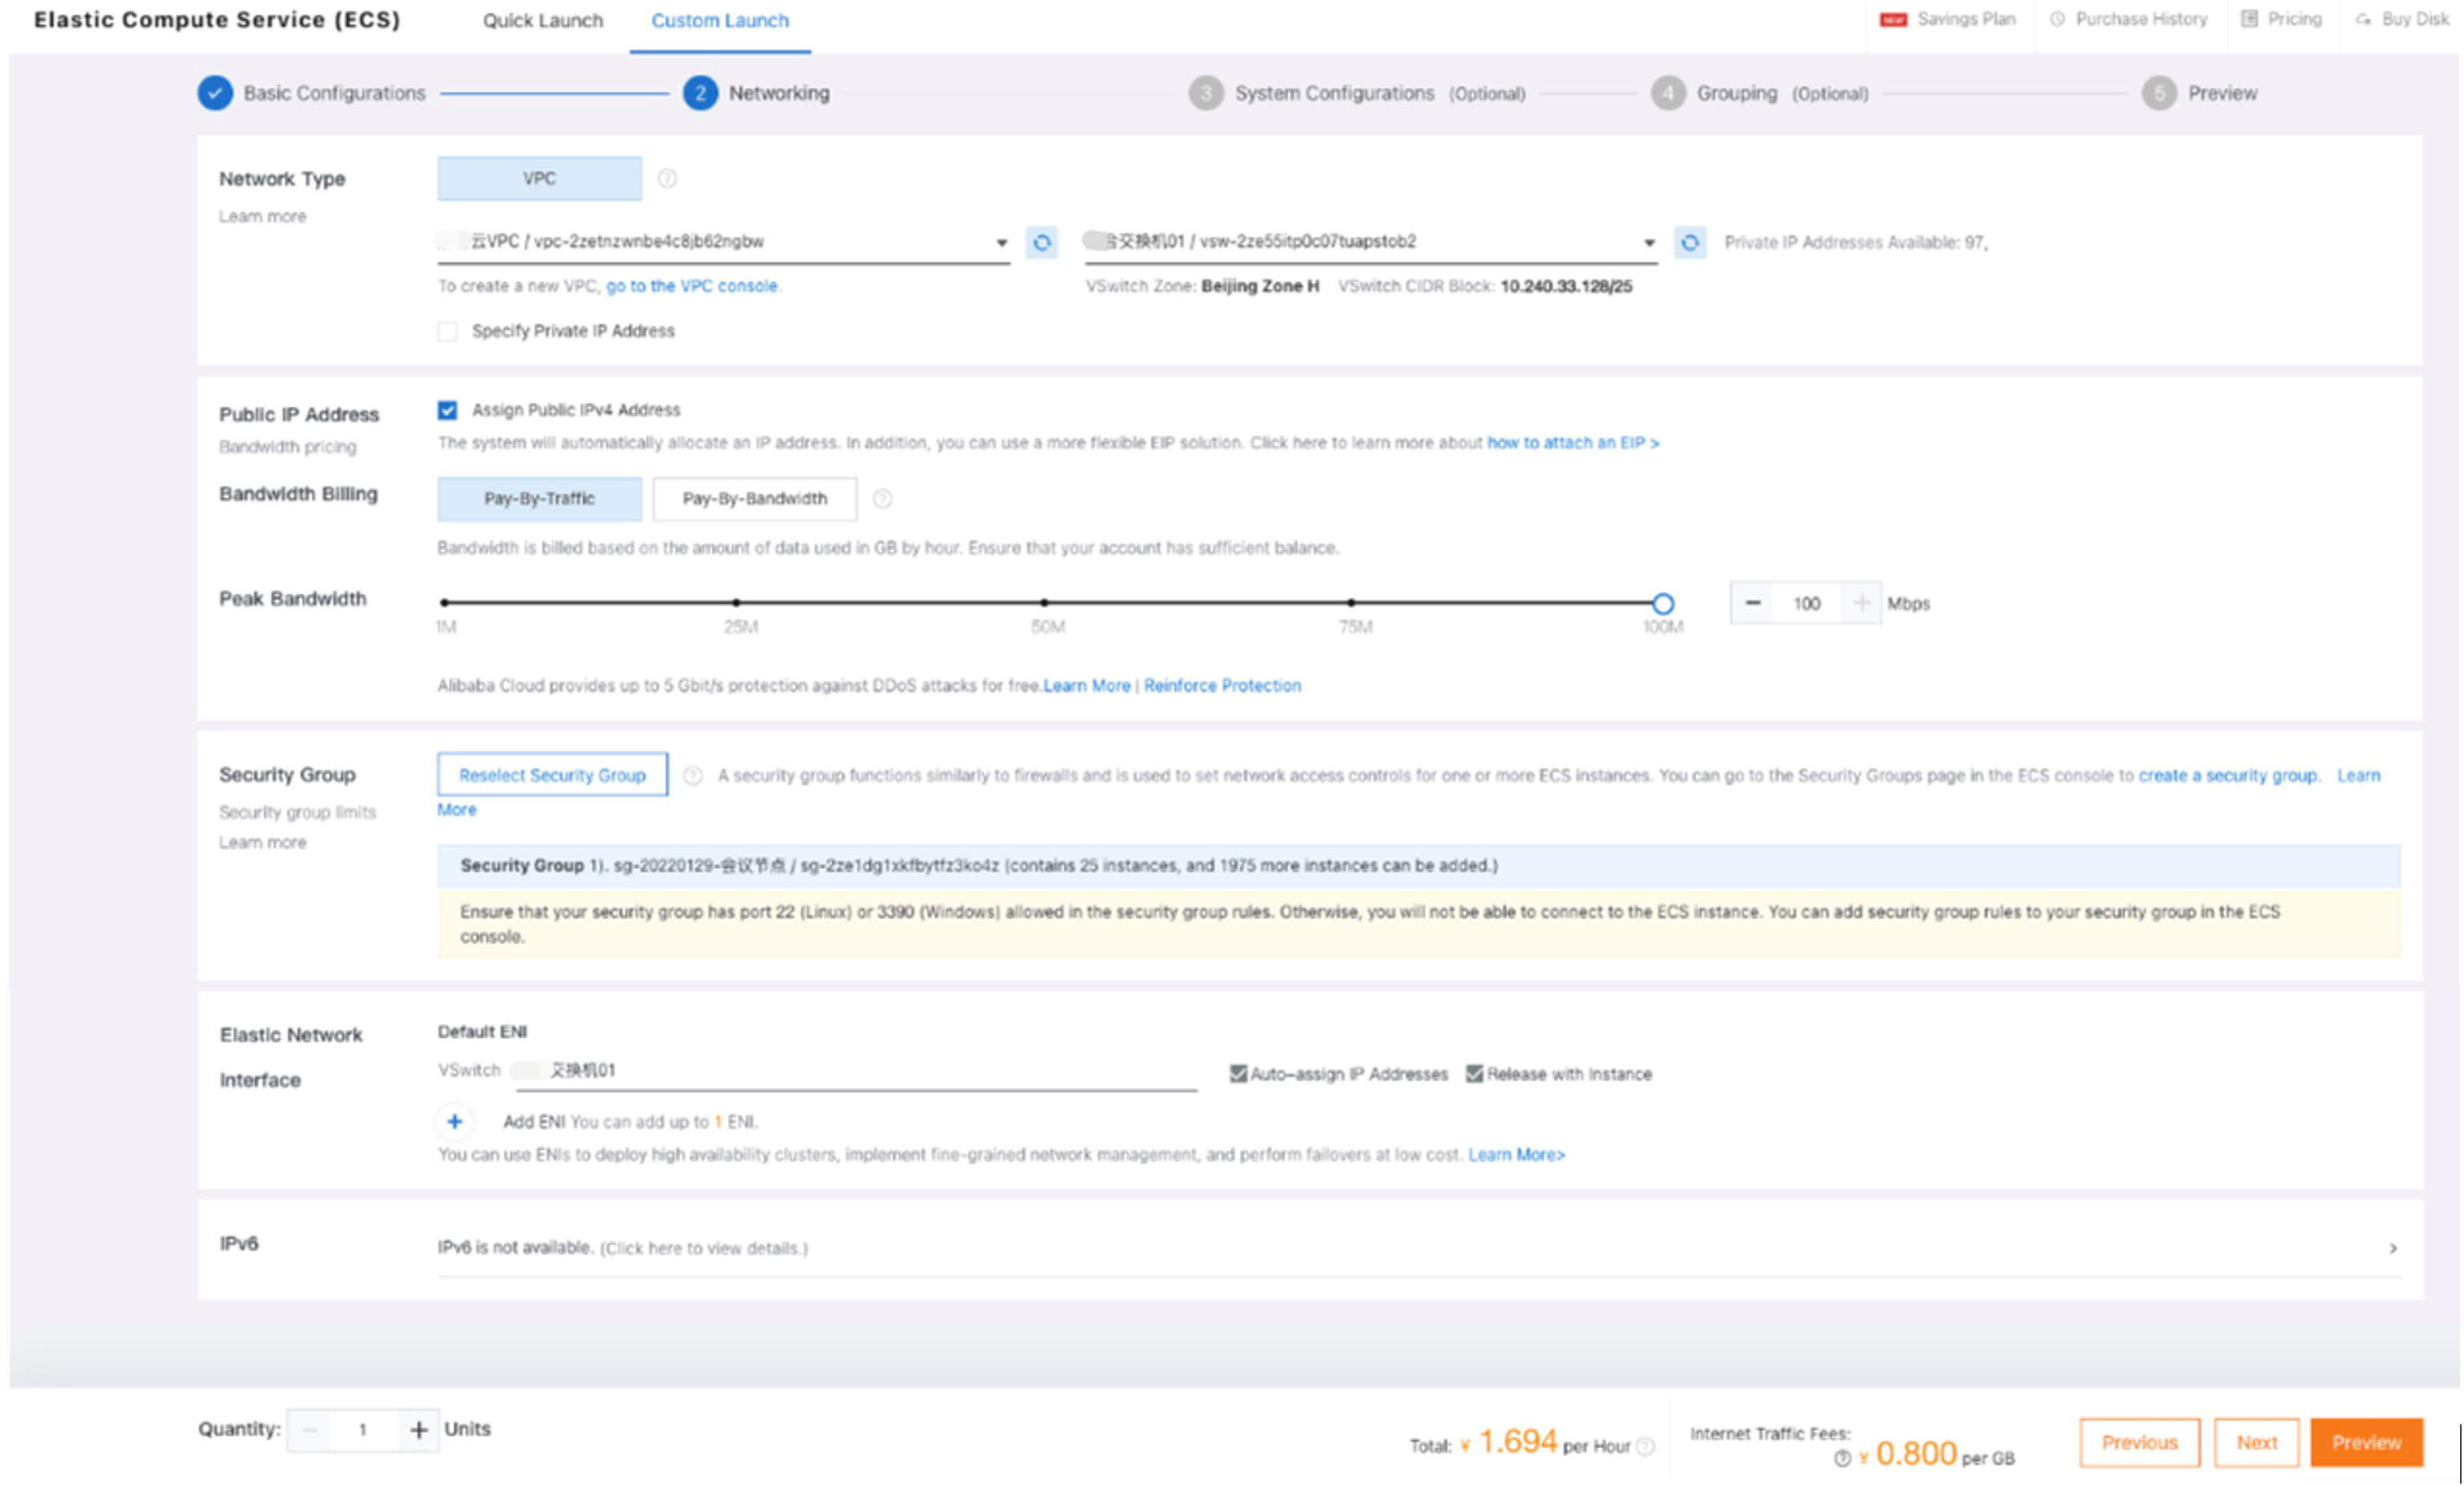
Task: Click help icon next to VPC button
Action: click(x=667, y=178)
